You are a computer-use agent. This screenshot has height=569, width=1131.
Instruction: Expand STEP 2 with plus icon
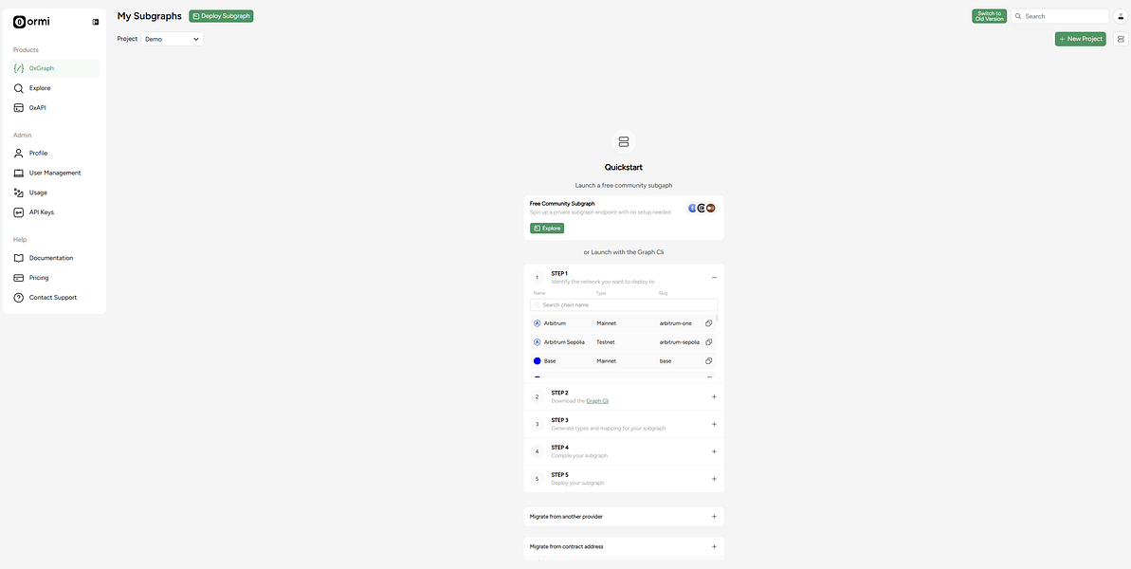[714, 396]
